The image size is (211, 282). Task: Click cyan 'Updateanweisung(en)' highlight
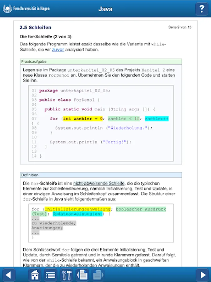(78, 214)
